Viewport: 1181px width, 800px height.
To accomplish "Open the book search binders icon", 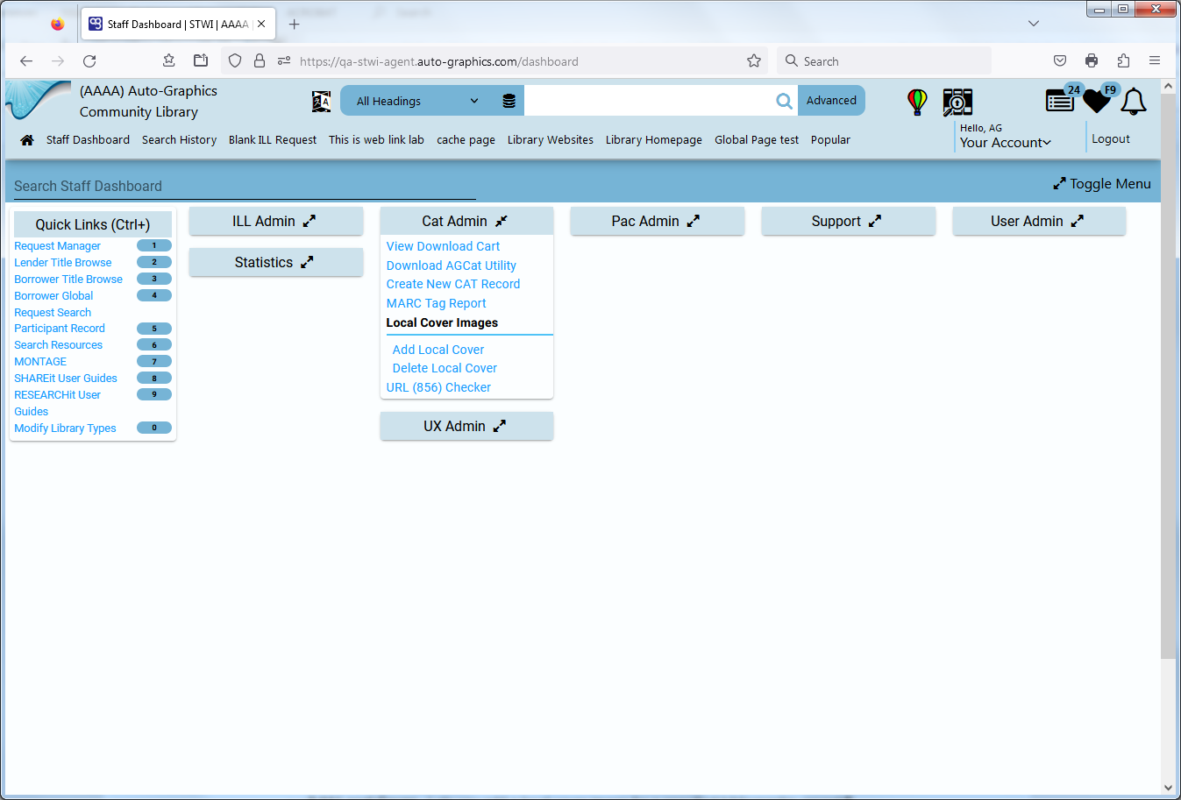I will coord(957,102).
